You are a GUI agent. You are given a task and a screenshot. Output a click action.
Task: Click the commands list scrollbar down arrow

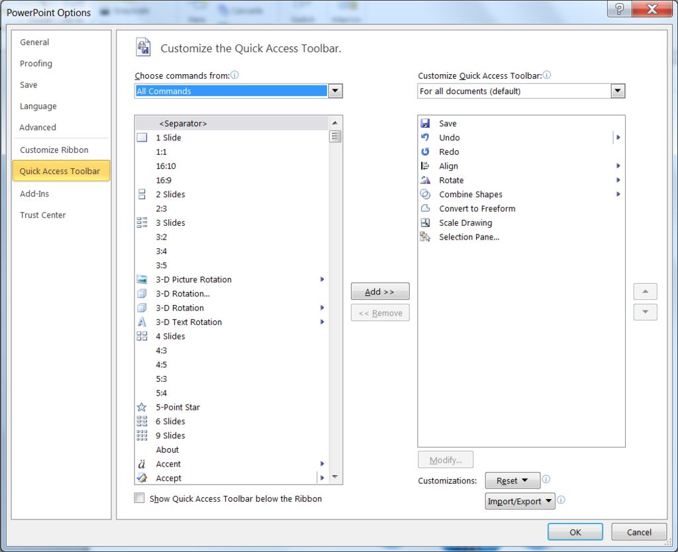click(335, 477)
